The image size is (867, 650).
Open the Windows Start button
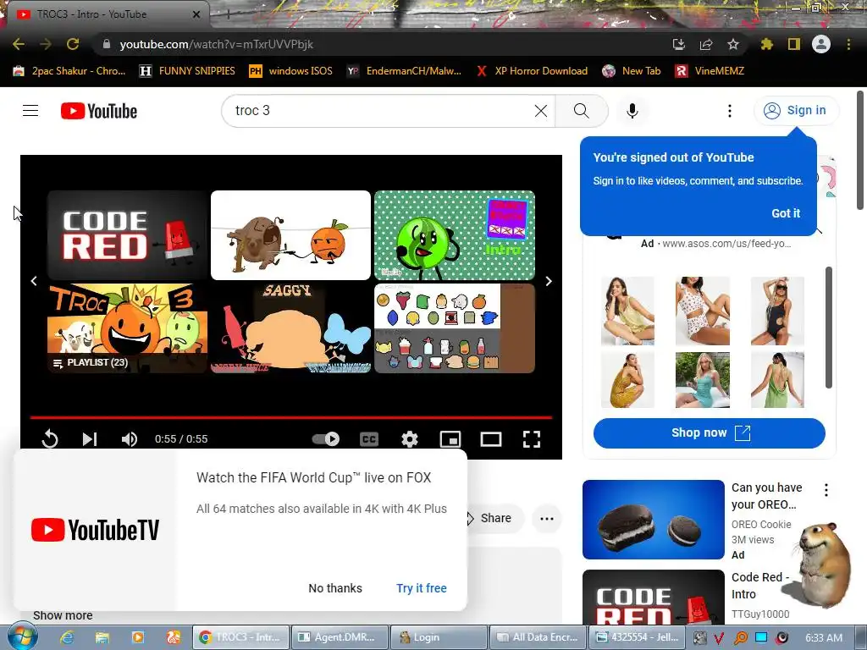click(22, 637)
